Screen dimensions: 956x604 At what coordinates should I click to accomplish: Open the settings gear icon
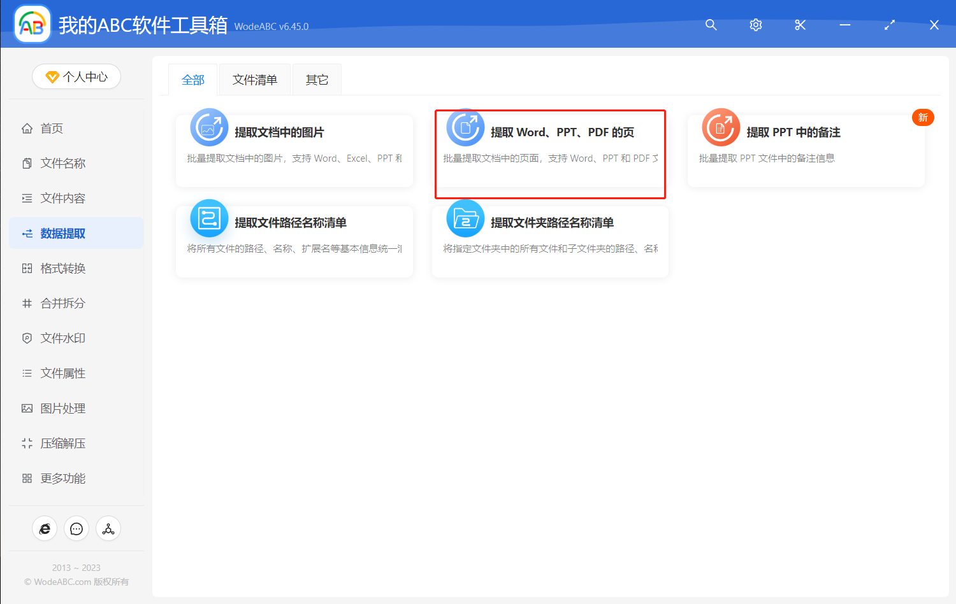click(x=755, y=25)
